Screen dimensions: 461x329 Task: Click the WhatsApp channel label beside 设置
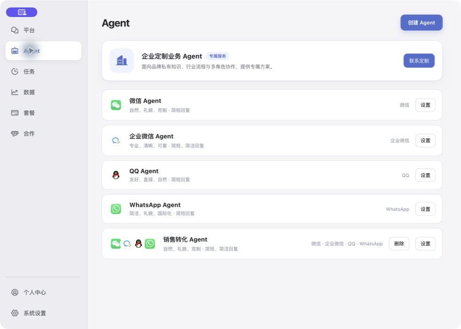tap(397, 209)
